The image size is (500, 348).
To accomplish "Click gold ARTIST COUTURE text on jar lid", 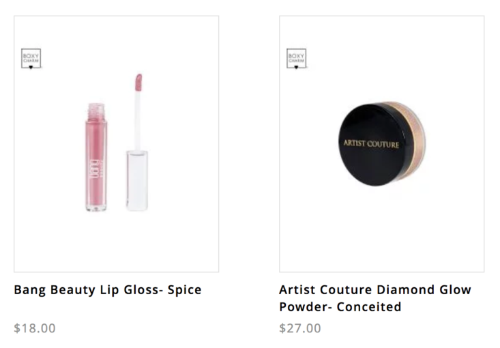I will [371, 144].
